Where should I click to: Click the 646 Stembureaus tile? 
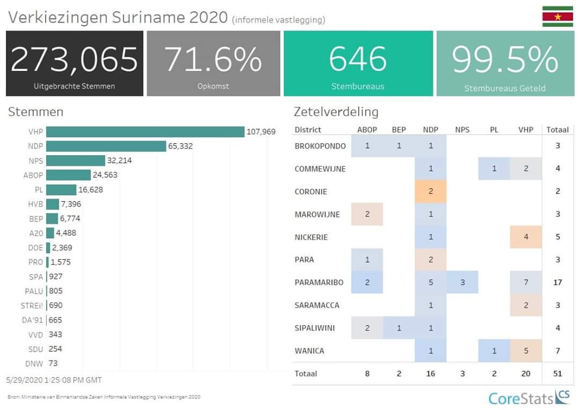point(358,63)
